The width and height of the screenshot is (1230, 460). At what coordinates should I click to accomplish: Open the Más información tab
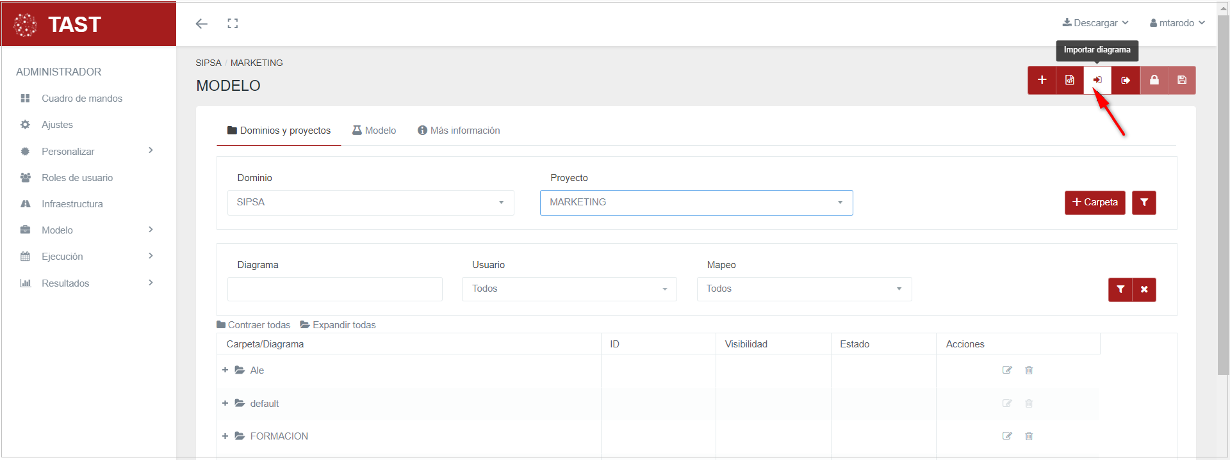pyautogui.click(x=459, y=131)
